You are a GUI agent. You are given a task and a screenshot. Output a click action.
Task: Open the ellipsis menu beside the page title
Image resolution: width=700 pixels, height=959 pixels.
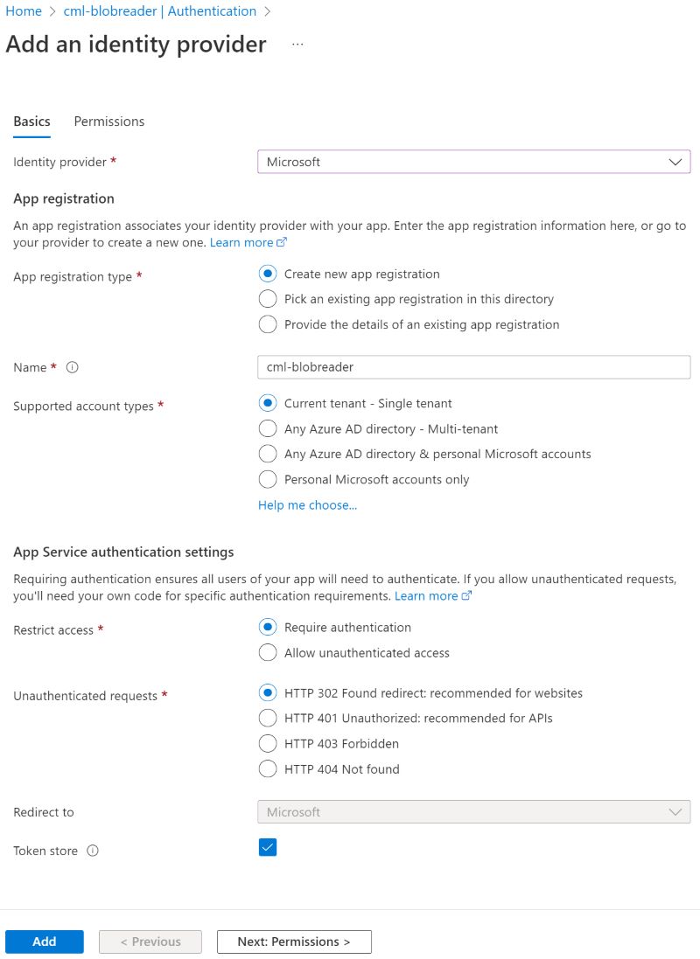pos(297,44)
